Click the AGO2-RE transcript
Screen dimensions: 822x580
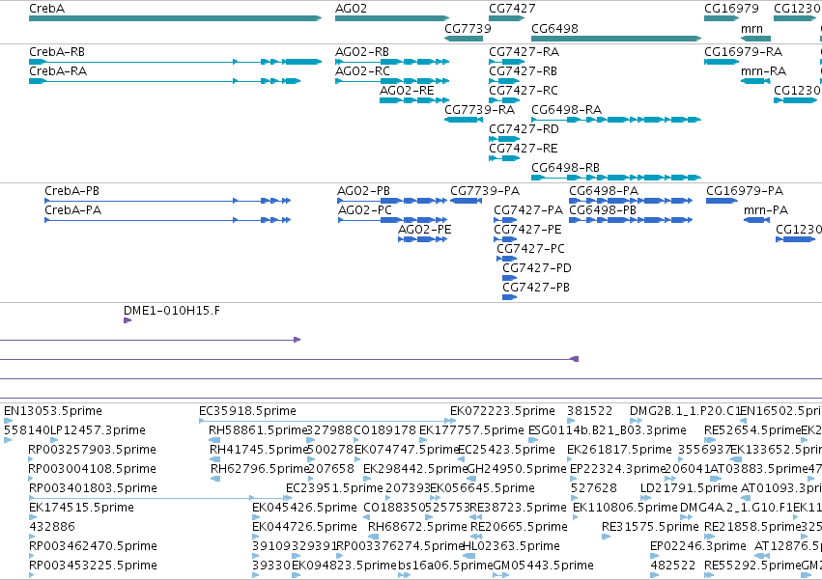coord(414,100)
